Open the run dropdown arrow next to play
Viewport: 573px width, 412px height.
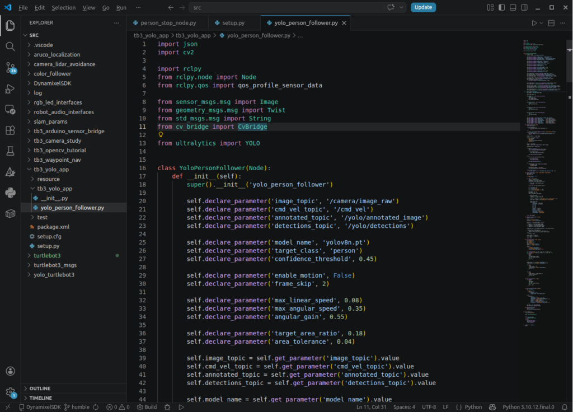tap(541, 23)
